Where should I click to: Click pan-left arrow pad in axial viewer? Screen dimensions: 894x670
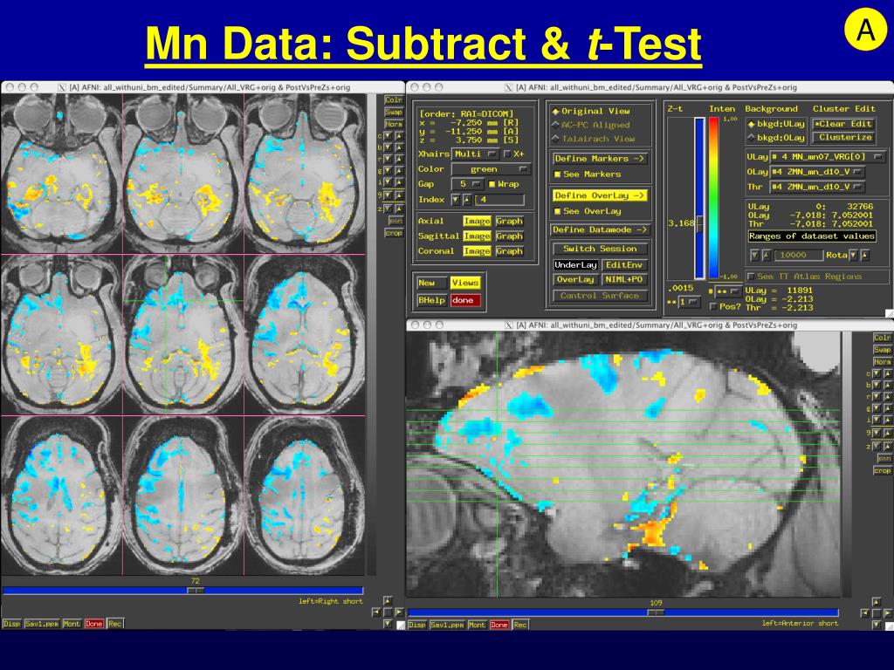[x=376, y=612]
